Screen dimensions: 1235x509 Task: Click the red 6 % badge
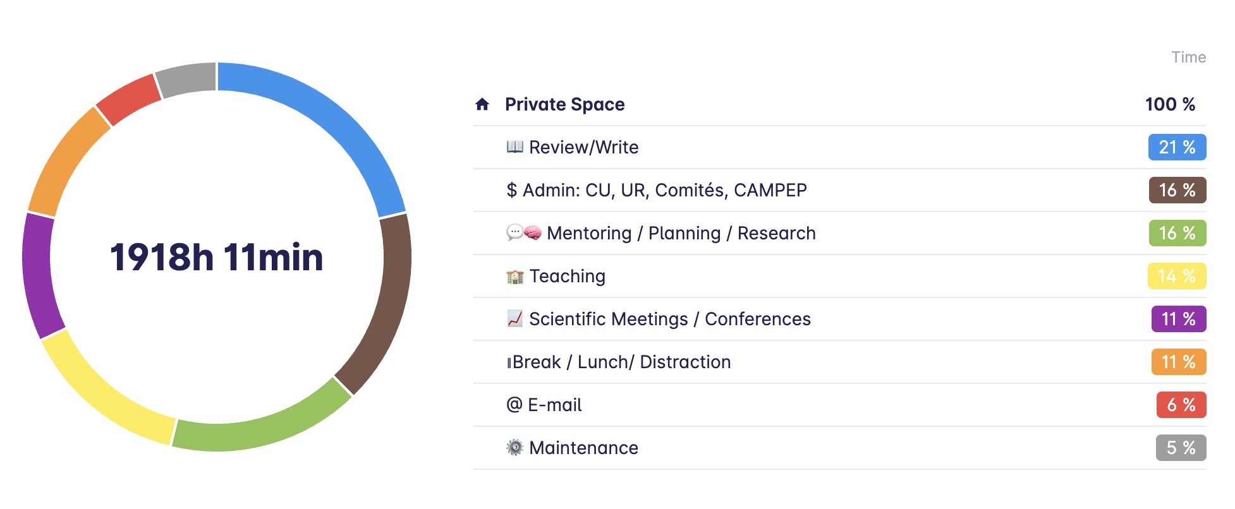tap(1181, 405)
